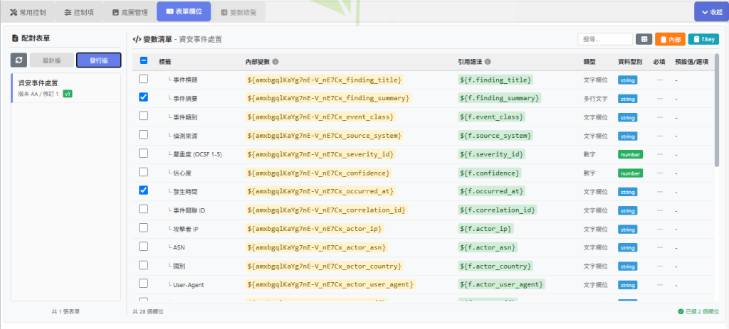The height and width of the screenshot is (329, 729).
Task: Click the actor_asn internal variable code
Action: tap(317, 247)
